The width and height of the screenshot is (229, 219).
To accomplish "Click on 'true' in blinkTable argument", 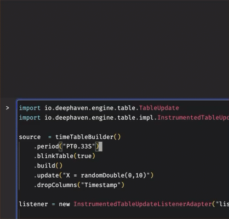I will coord(84,156).
